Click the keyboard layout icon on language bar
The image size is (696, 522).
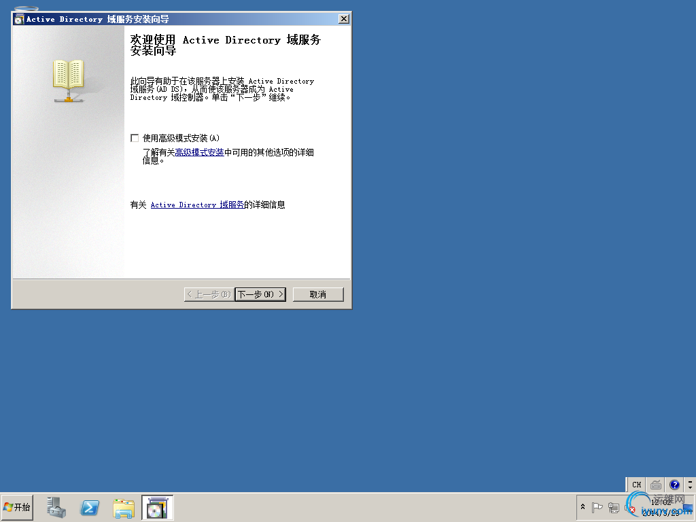[x=655, y=484]
